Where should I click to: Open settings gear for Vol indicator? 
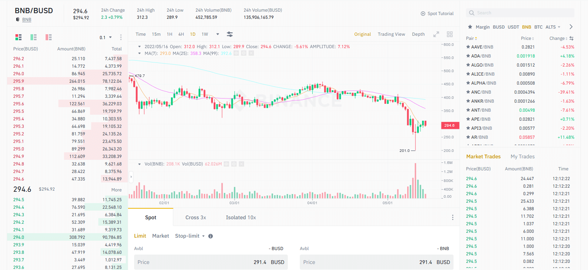[234, 164]
